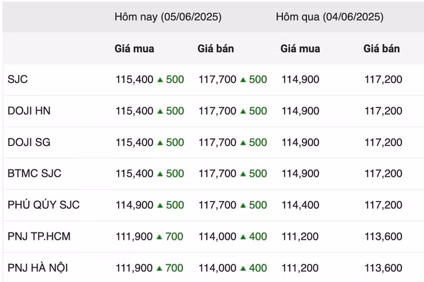Select the PHÚ QUÝ SJC row label
The image size is (424, 282).
[44, 205]
